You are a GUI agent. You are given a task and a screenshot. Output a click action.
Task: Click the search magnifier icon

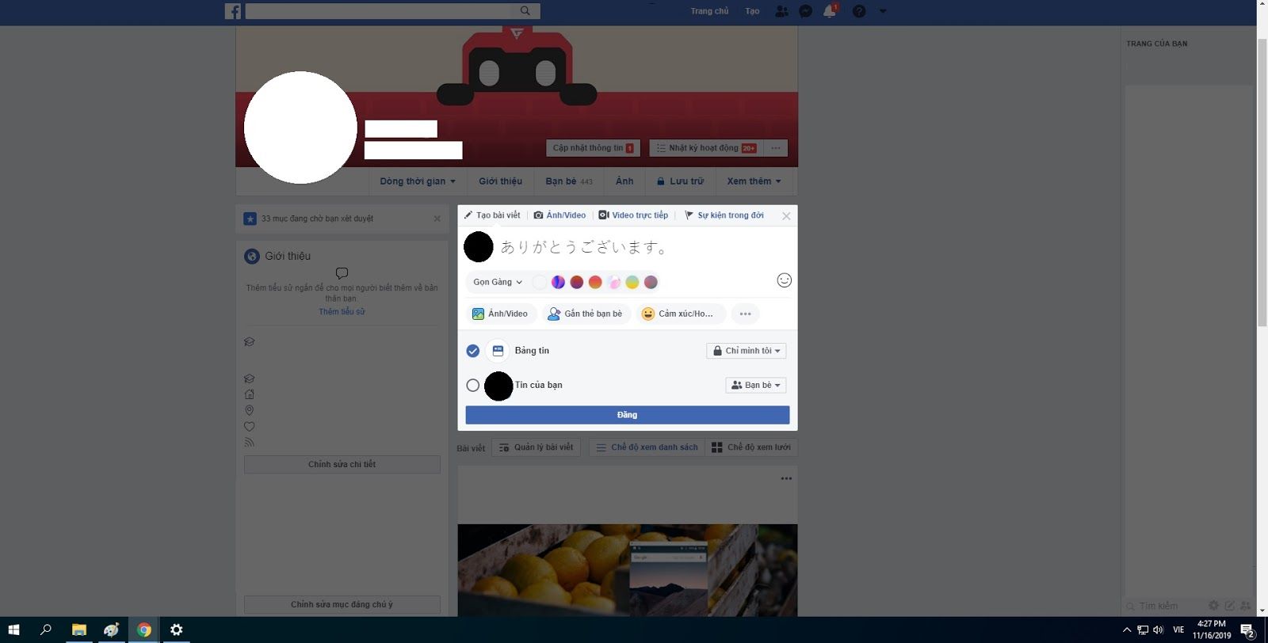coord(525,11)
